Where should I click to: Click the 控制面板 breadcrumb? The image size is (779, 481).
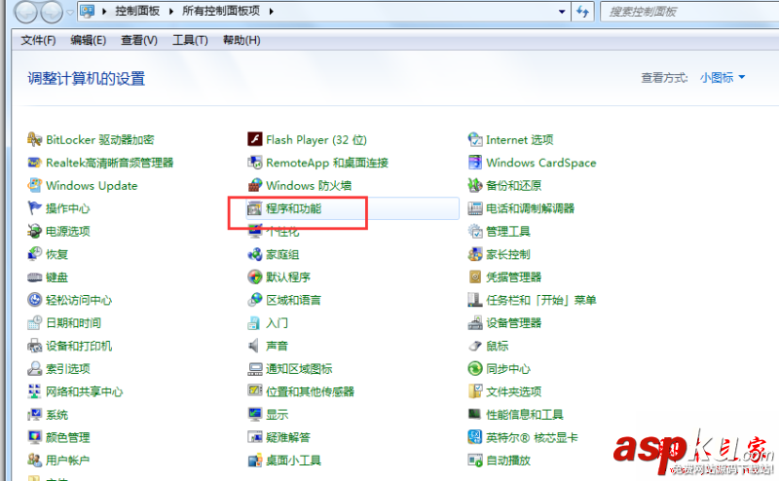click(137, 11)
